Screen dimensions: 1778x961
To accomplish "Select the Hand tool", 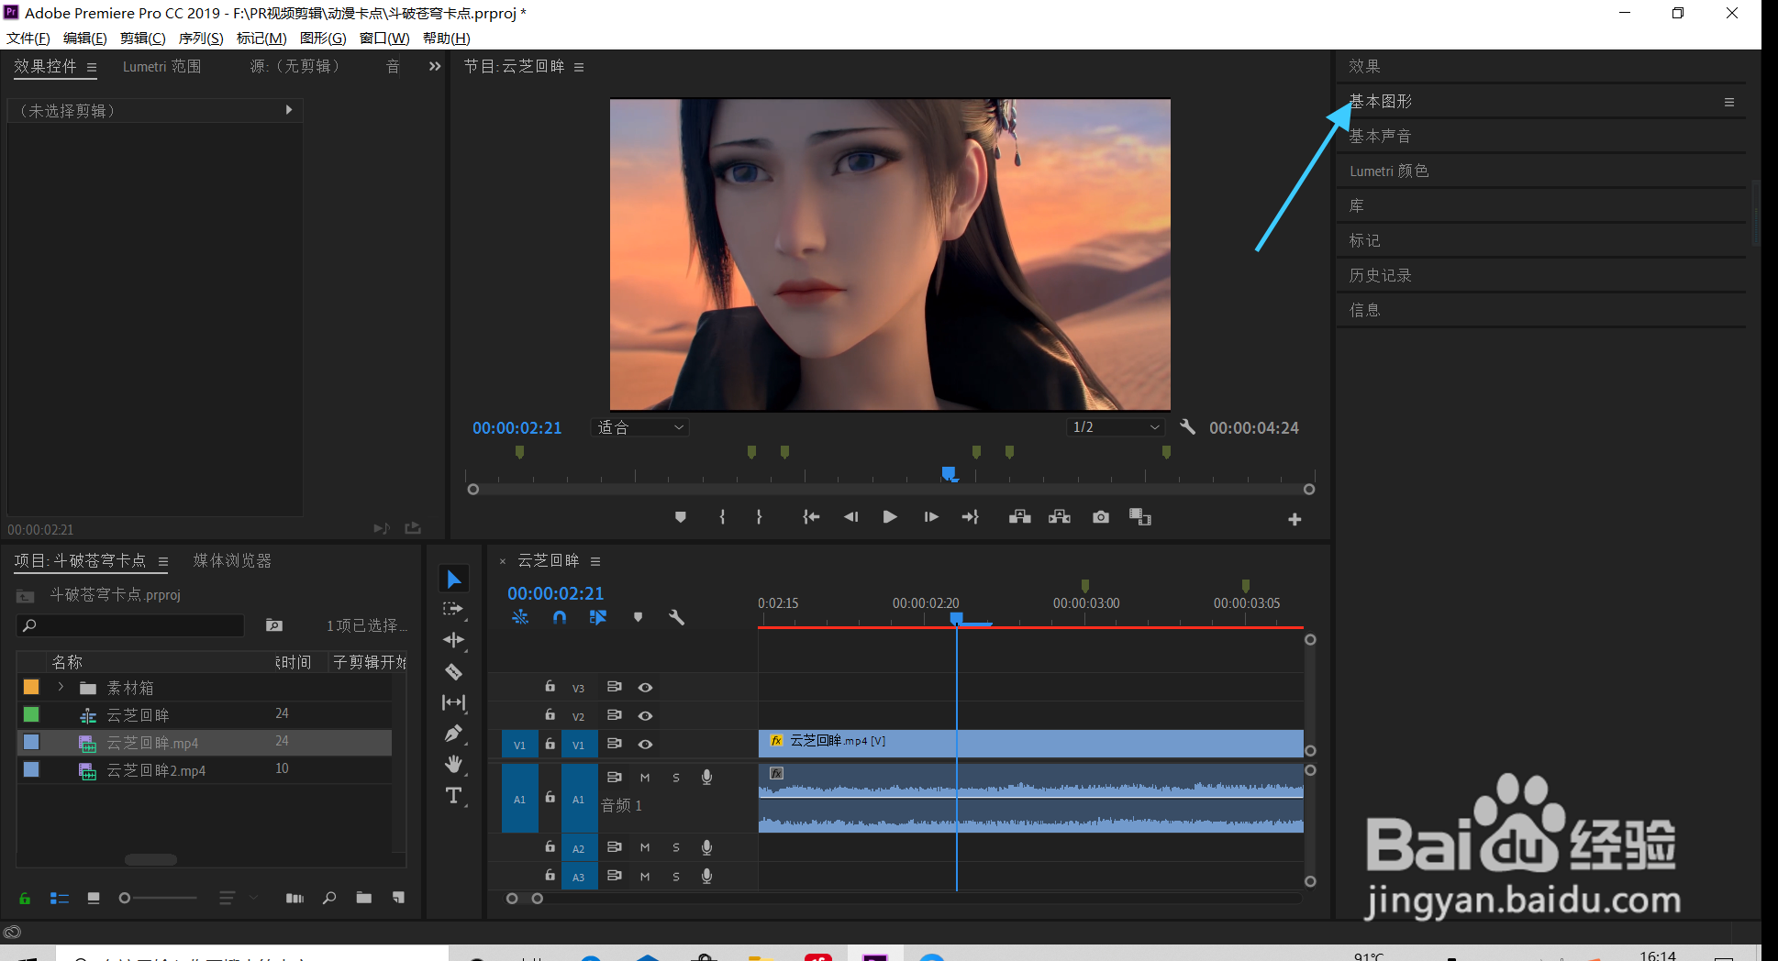I will coord(453,764).
